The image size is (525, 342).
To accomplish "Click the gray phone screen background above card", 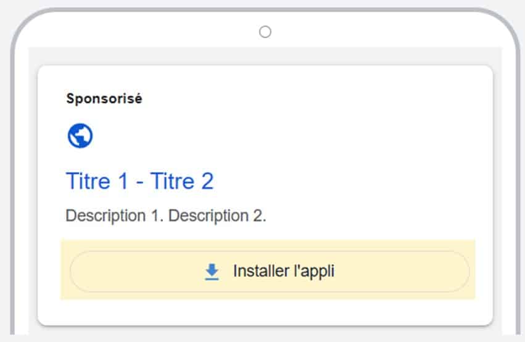I will coord(265,56).
